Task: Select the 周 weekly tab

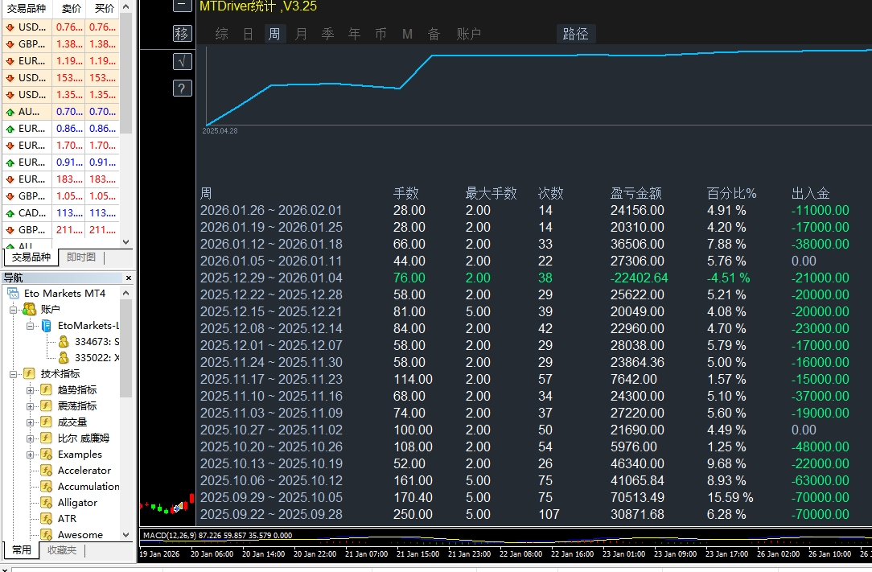Action: click(x=274, y=34)
